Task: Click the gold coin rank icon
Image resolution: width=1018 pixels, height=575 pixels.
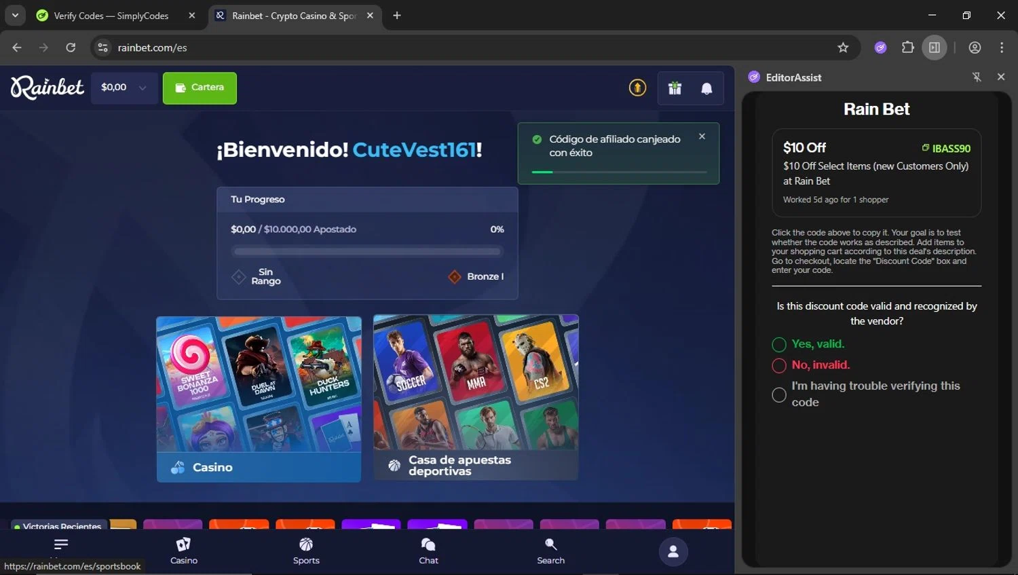Action: point(637,88)
